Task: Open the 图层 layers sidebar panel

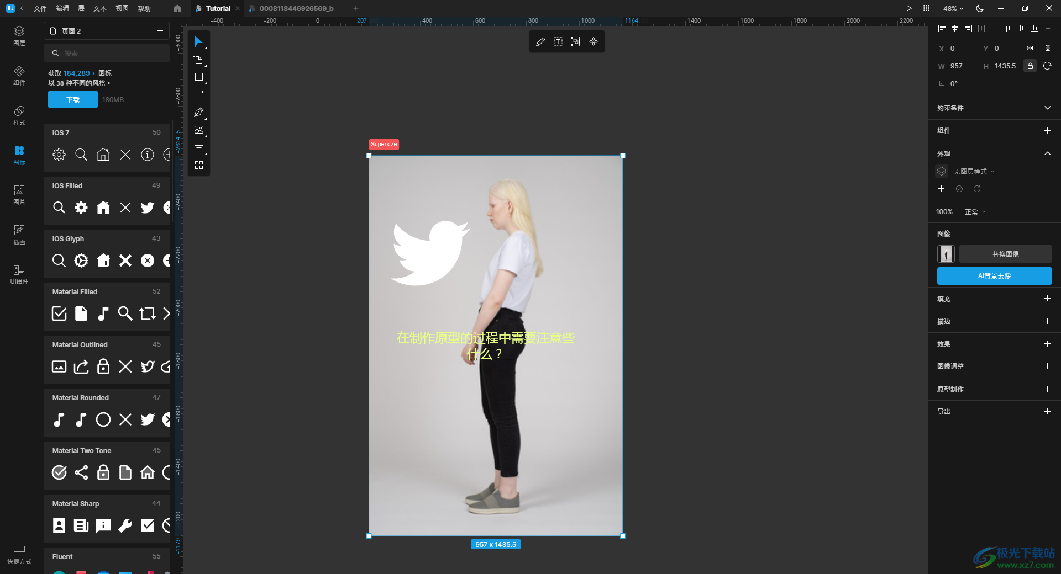Action: pyautogui.click(x=19, y=35)
